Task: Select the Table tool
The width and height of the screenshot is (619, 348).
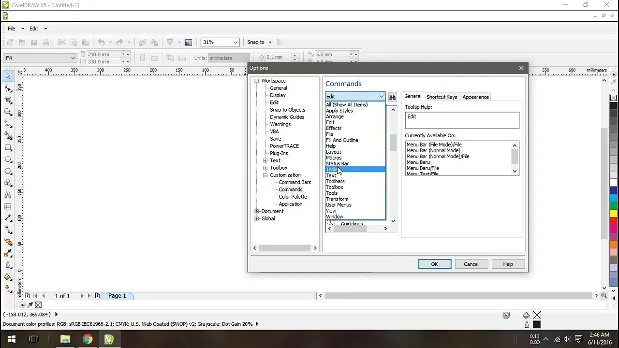Action: coord(8,206)
